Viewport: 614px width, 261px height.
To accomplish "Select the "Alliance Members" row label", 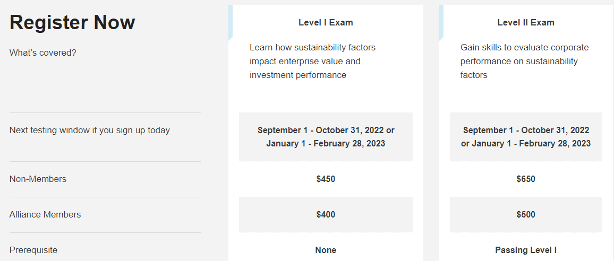I will [x=45, y=215].
